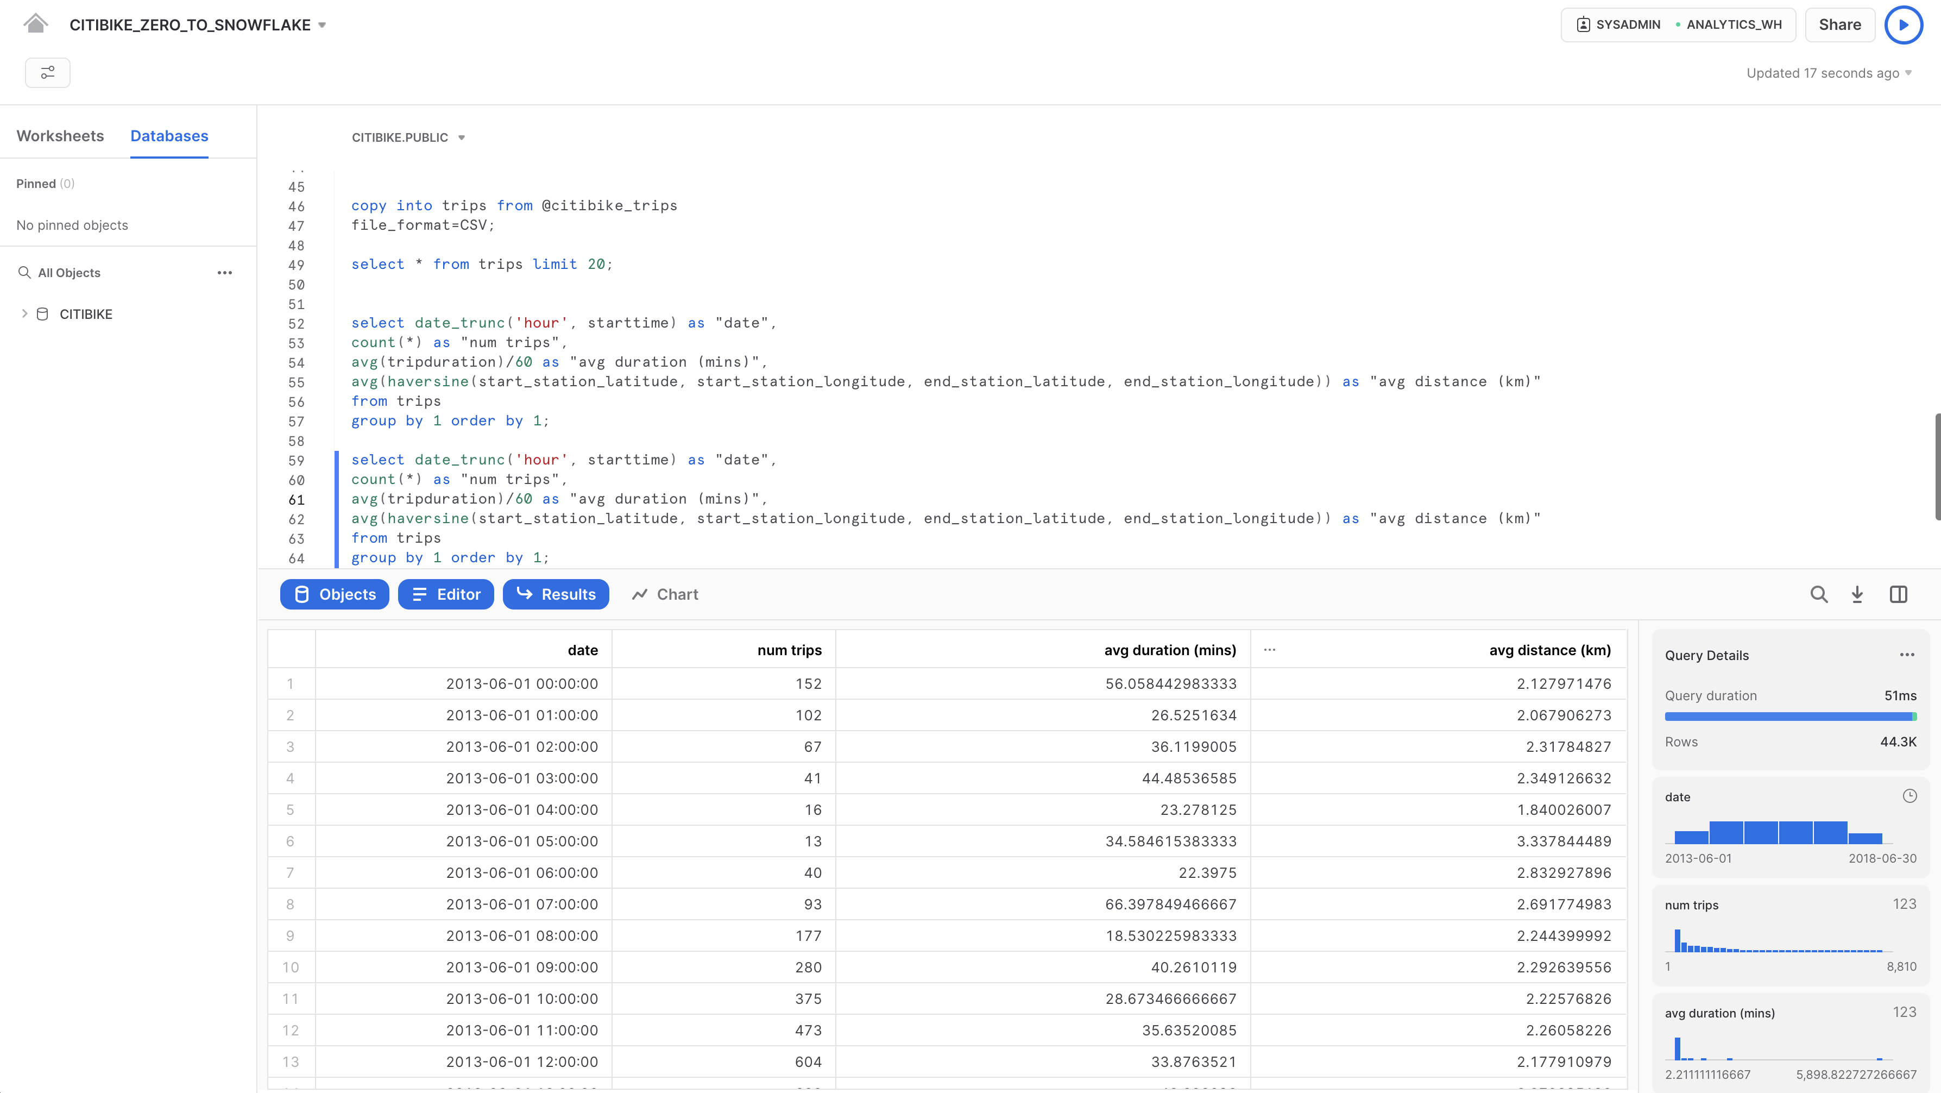The width and height of the screenshot is (1941, 1093).
Task: Switch to the Worksheets tab
Action: click(x=60, y=136)
